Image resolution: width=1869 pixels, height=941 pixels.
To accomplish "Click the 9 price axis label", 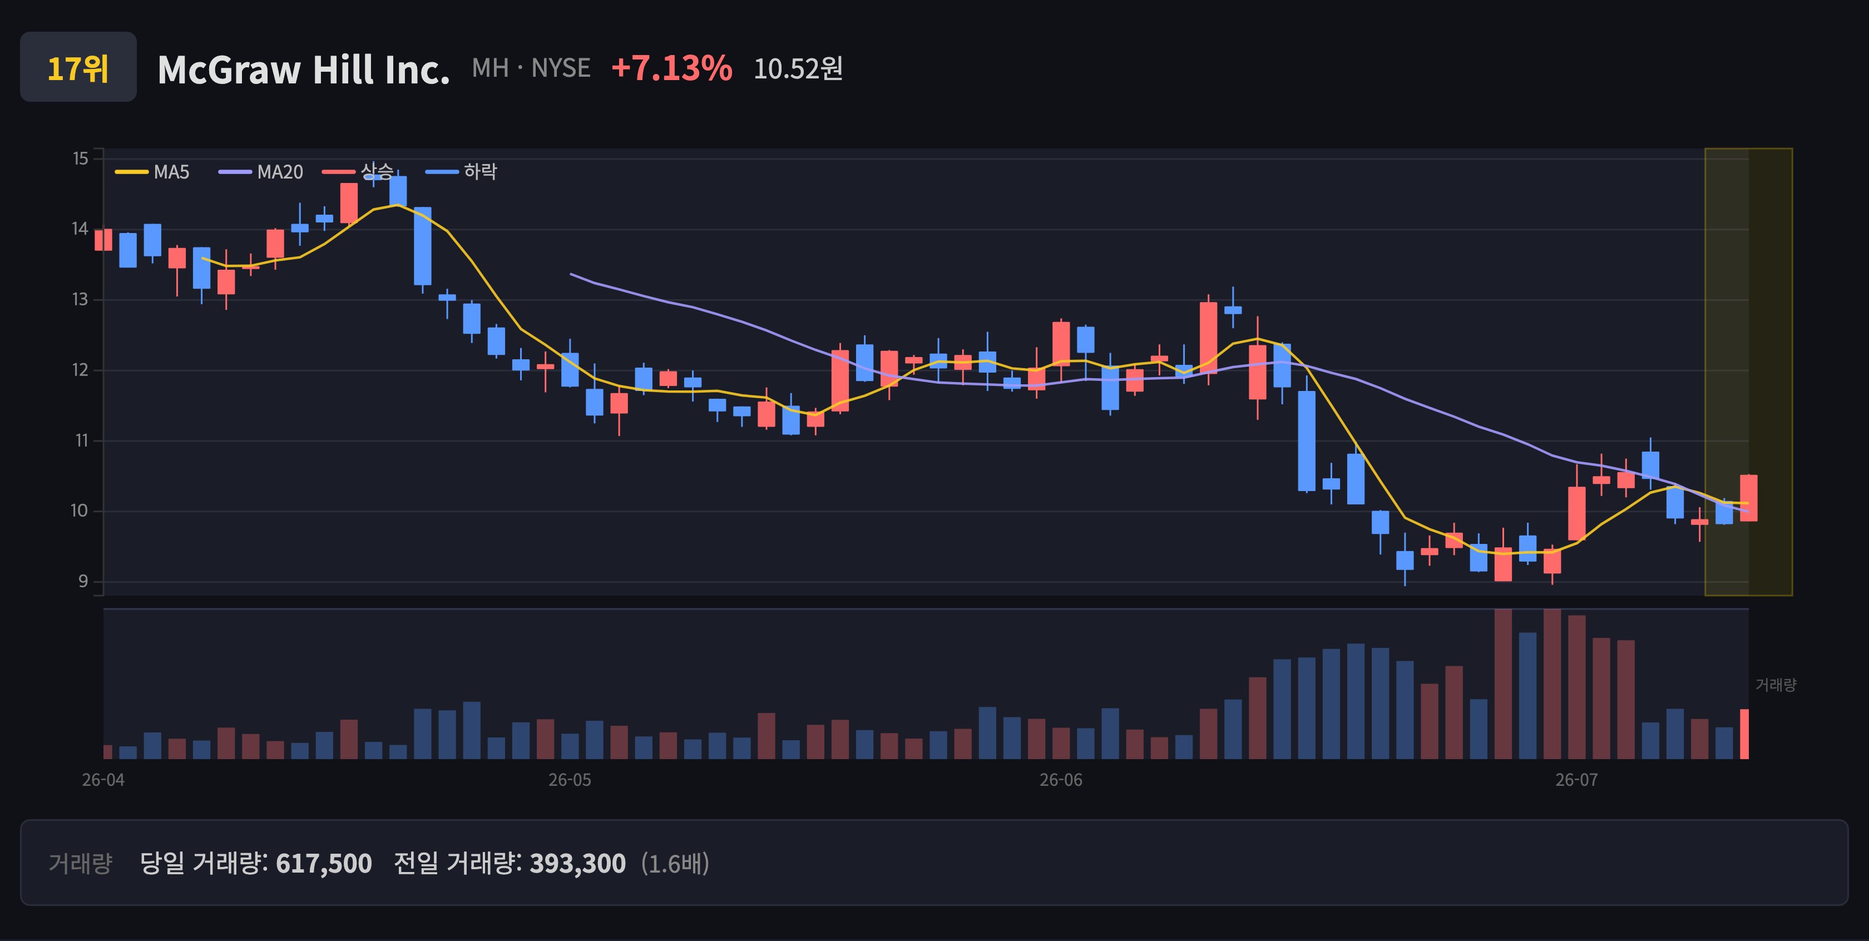I will point(83,581).
